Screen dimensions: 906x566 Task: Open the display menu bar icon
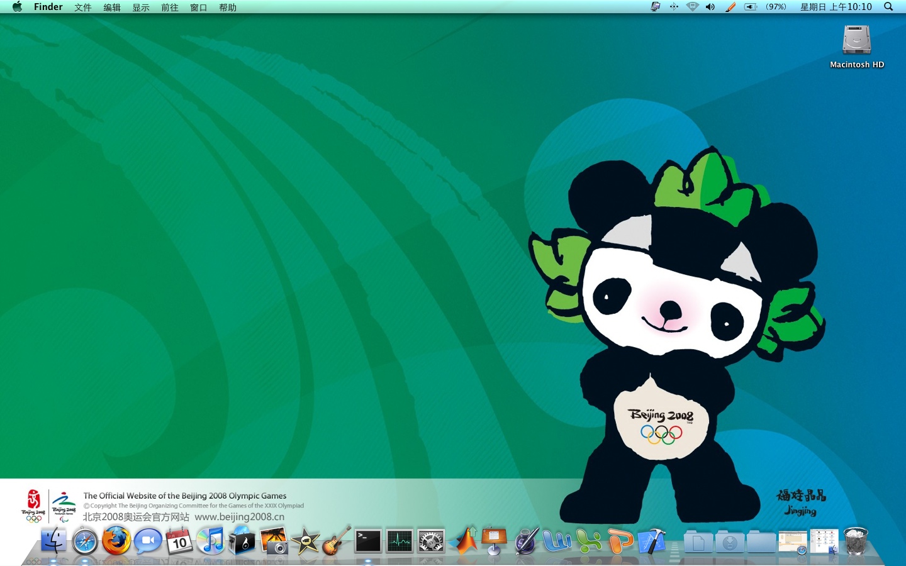pyautogui.click(x=655, y=7)
